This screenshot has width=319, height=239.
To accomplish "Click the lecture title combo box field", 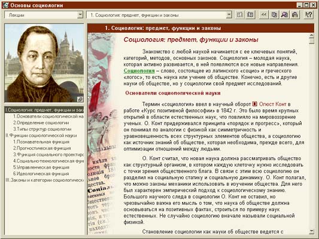I will pyautogui.click(x=159, y=15).
